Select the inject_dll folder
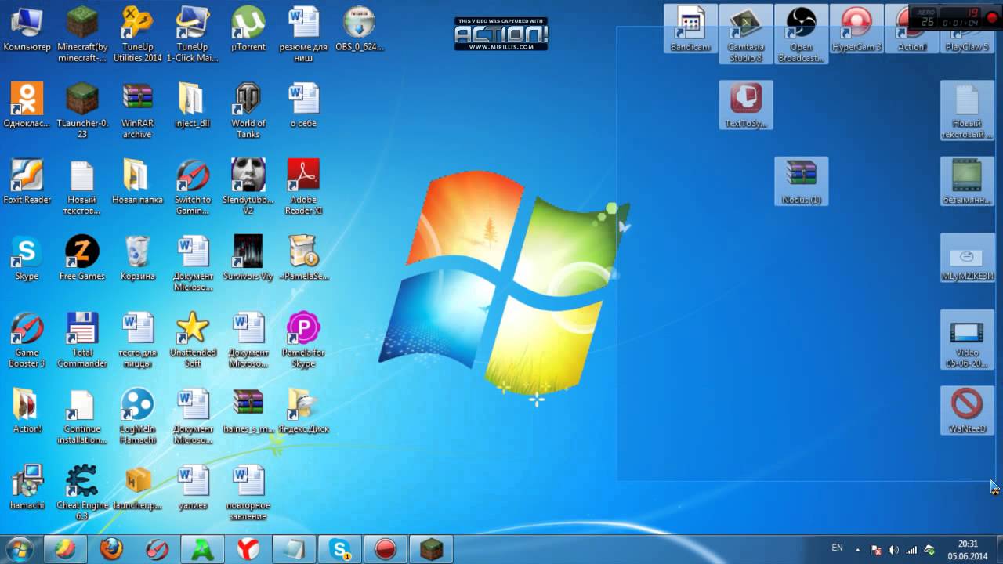This screenshot has height=564, width=1003. pos(192,105)
